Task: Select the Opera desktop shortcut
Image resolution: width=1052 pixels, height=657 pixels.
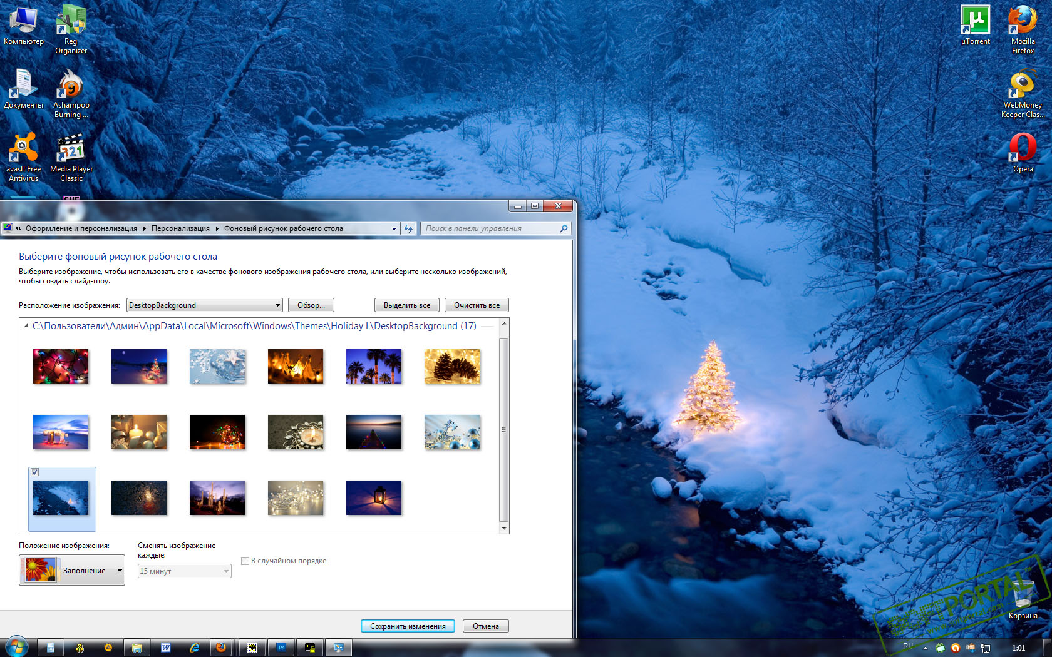Action: point(1023,153)
